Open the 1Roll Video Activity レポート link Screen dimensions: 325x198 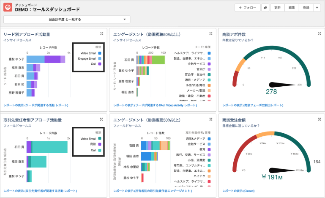(x=155, y=105)
